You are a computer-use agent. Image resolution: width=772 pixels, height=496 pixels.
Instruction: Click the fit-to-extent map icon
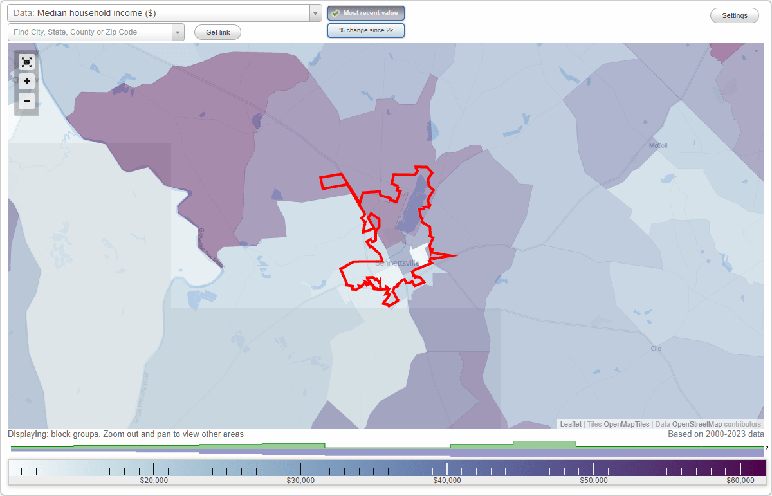26,62
